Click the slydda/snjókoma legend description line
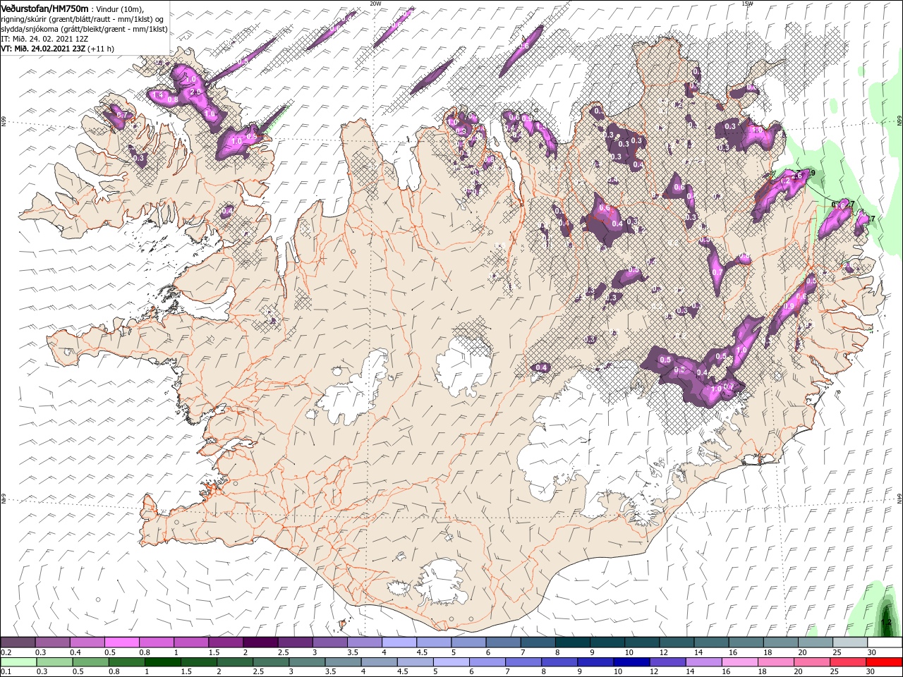The height and width of the screenshot is (677, 903). point(84,29)
